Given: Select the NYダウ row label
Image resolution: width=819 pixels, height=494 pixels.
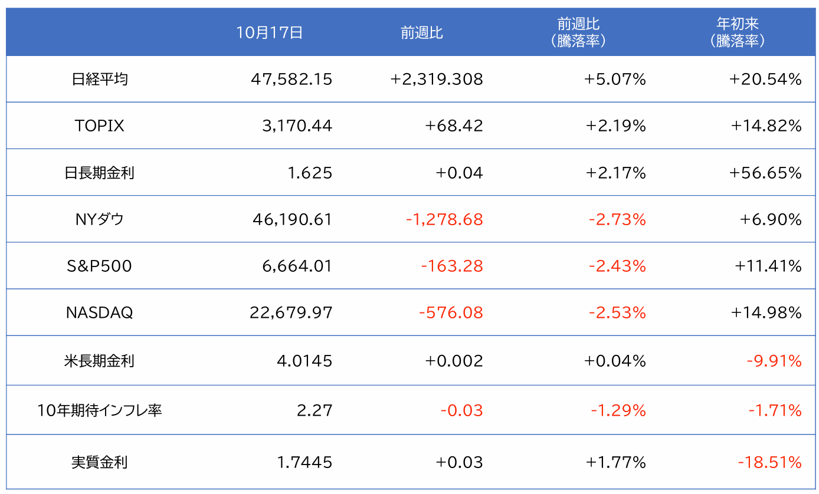Looking at the screenshot, I should click(x=100, y=219).
